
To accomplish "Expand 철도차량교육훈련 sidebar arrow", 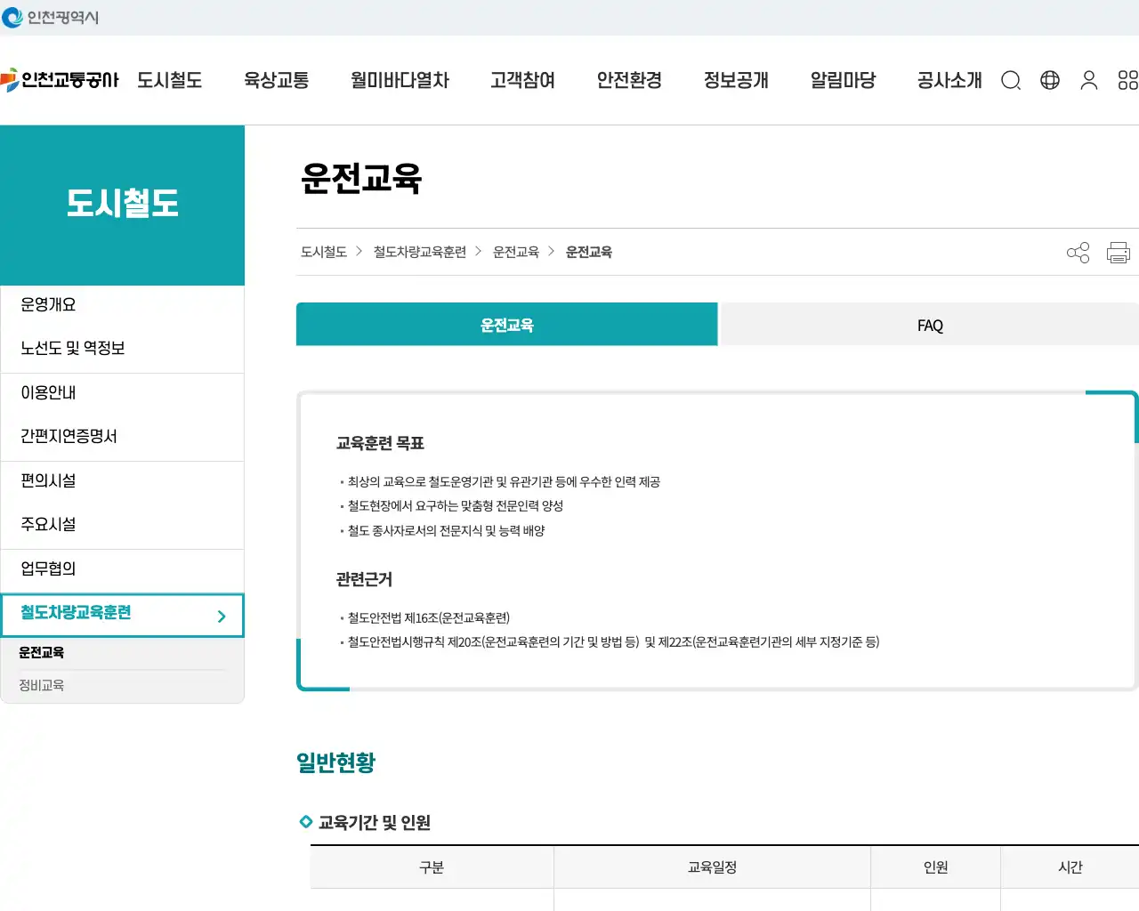I will [x=222, y=616].
